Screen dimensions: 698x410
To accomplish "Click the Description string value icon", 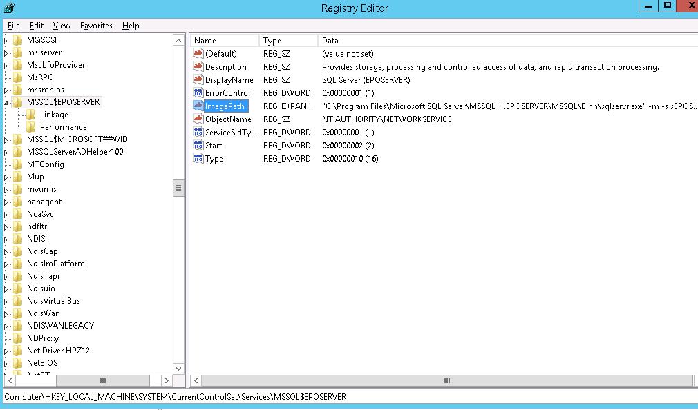I will [x=198, y=67].
